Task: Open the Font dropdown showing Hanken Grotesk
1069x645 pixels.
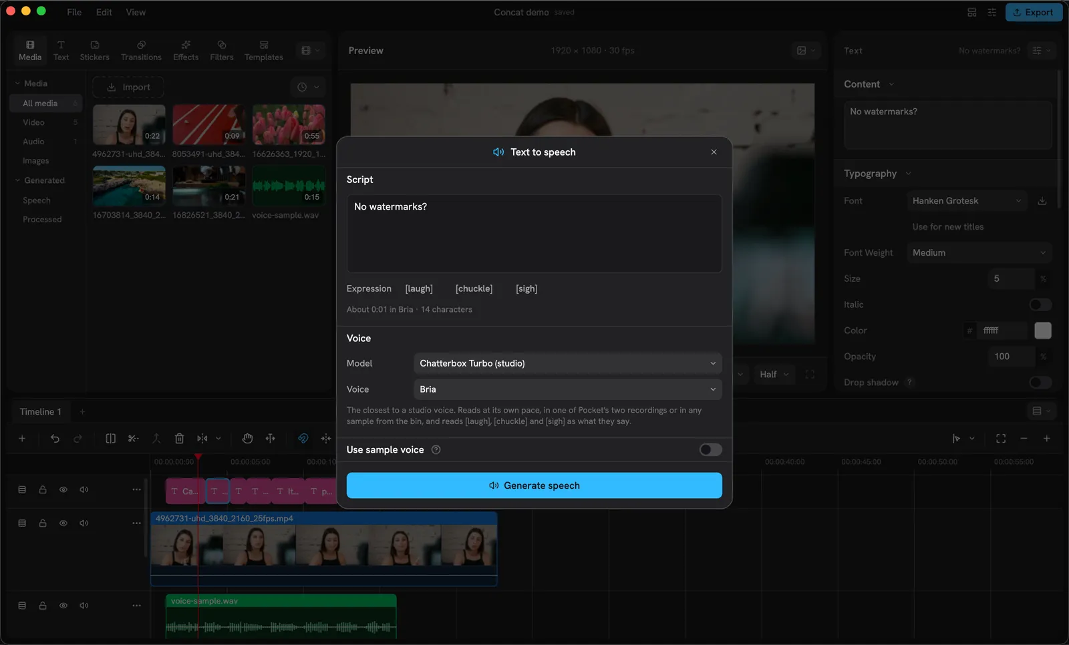Action: point(967,201)
